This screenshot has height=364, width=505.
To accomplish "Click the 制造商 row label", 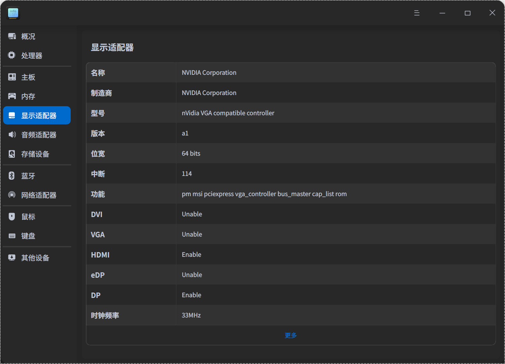I will [101, 93].
